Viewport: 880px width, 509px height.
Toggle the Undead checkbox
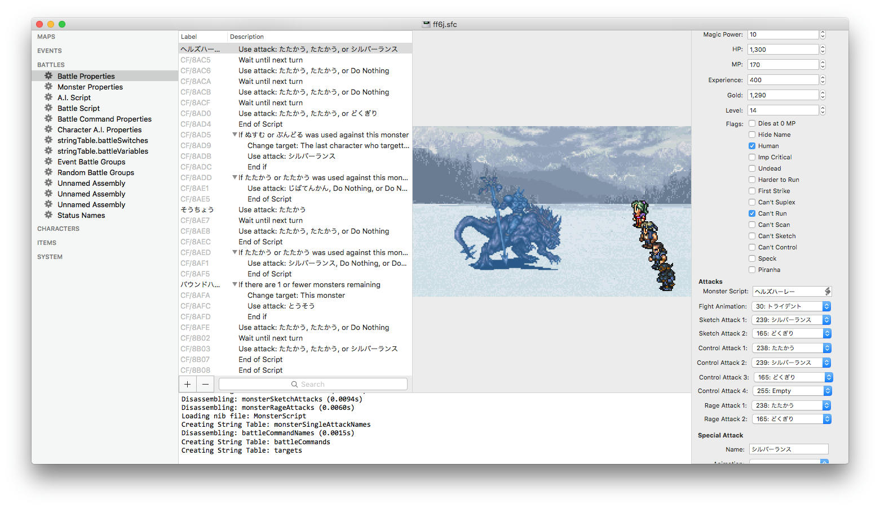[x=752, y=168]
